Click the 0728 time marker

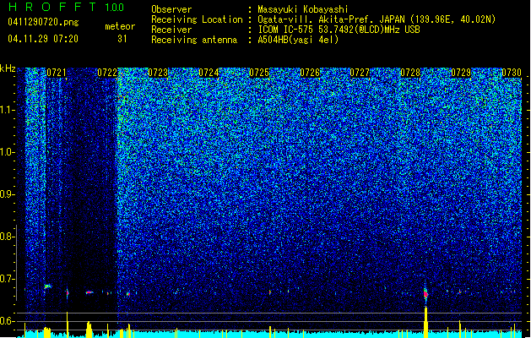[410, 73]
